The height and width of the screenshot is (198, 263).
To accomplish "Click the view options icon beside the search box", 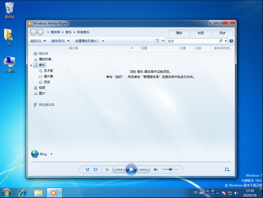I will coord(158,41).
